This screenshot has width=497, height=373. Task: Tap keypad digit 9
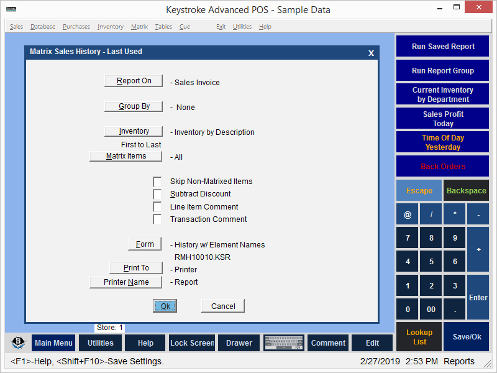pos(455,237)
